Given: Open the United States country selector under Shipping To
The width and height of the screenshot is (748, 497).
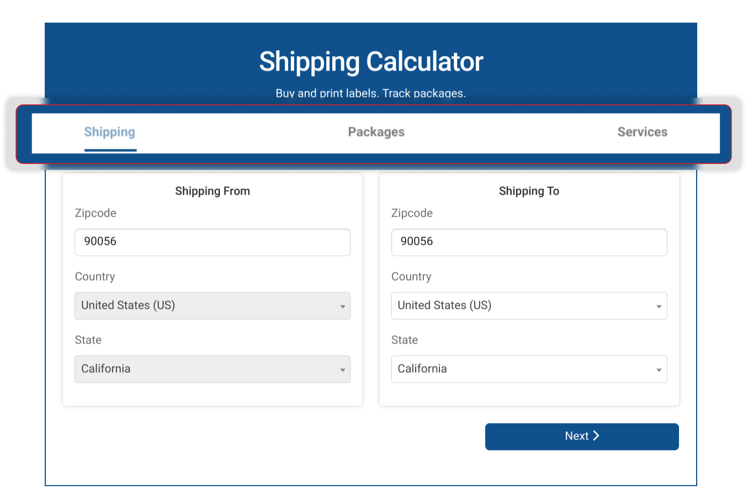Looking at the screenshot, I should pos(529,306).
